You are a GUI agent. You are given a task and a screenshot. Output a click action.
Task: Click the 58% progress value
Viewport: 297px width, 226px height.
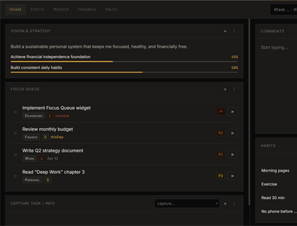tap(235, 68)
